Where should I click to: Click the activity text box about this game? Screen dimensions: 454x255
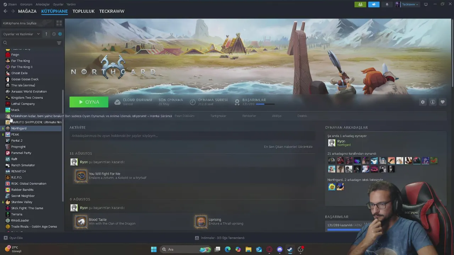click(192, 136)
